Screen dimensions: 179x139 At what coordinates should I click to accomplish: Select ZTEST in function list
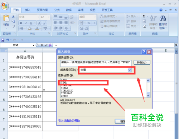[x=64, y=96]
